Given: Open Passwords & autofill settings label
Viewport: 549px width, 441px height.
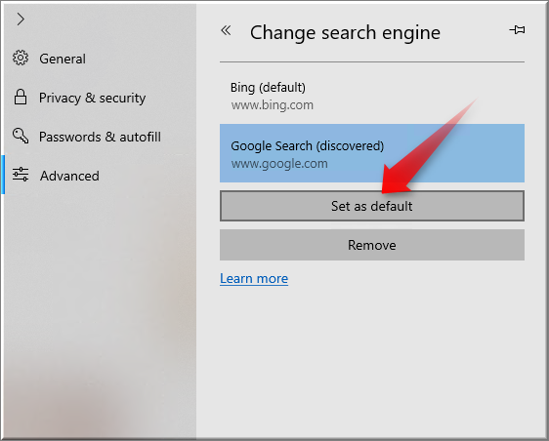Looking at the screenshot, I should tap(100, 137).
